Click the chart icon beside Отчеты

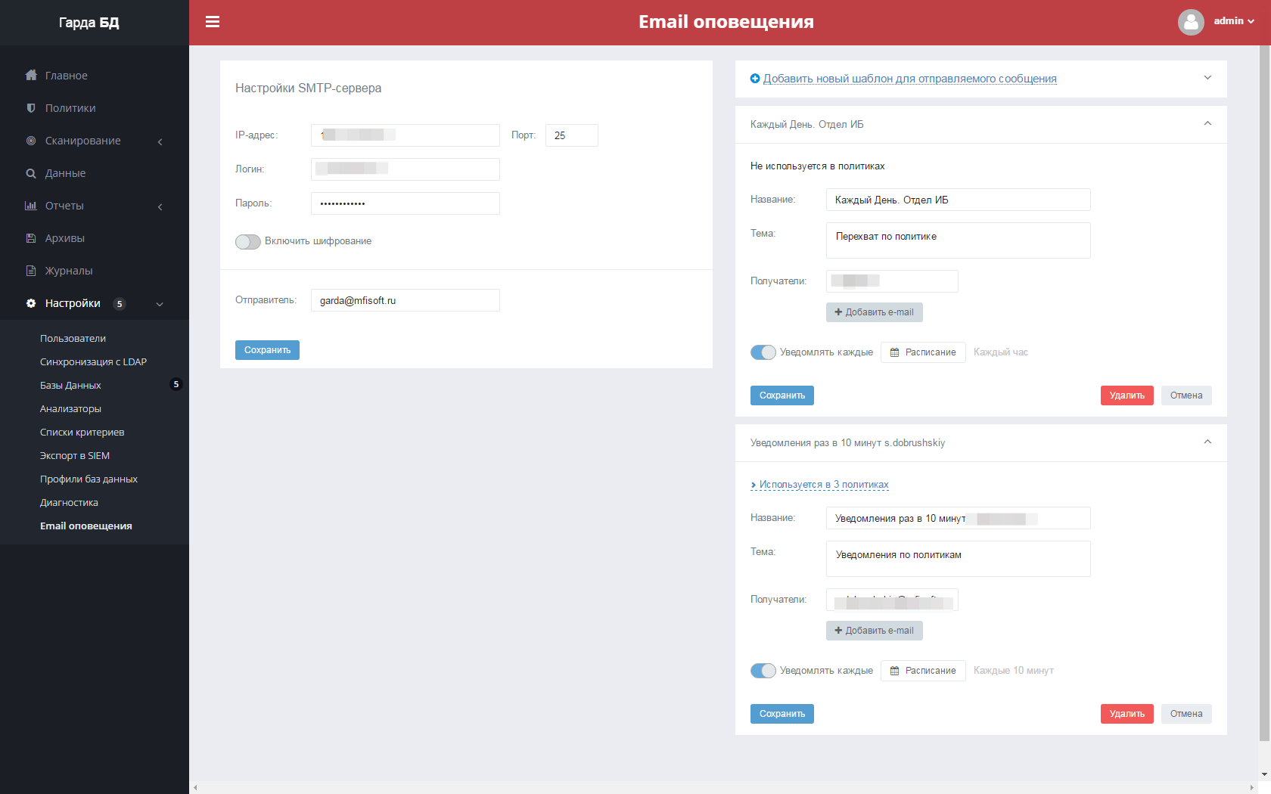click(31, 205)
